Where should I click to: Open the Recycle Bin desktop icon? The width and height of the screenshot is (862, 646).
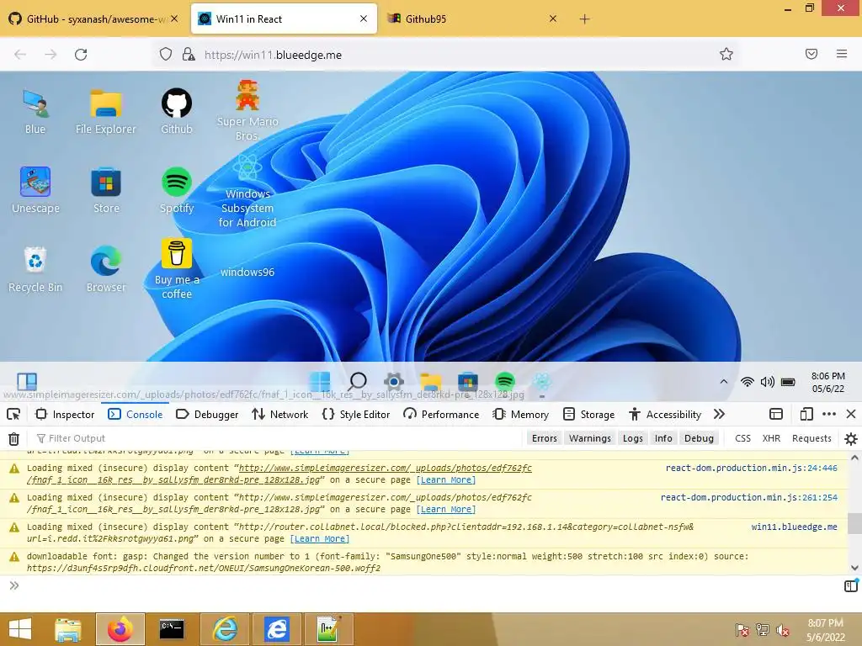point(35,270)
